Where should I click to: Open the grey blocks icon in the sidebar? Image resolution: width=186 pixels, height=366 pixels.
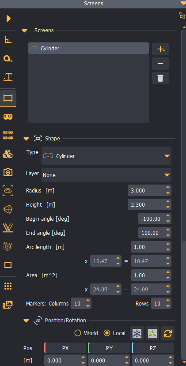(8, 246)
